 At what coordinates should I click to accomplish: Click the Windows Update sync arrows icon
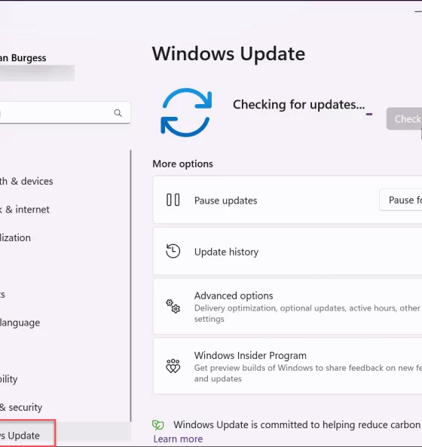pyautogui.click(x=186, y=112)
